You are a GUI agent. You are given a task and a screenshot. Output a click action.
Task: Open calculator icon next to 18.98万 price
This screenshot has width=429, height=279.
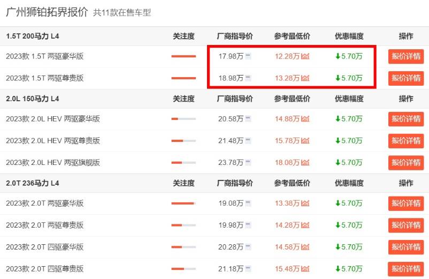[x=248, y=78]
